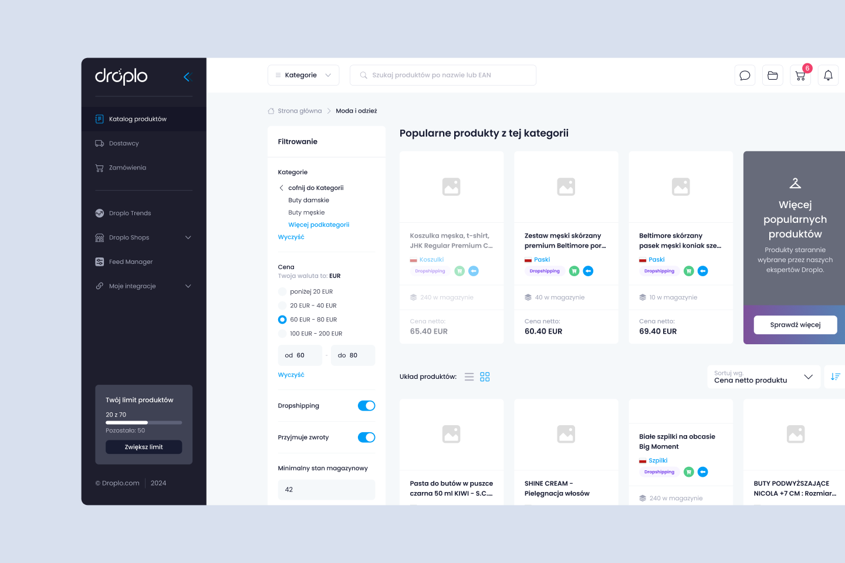Open the Kategorie dropdown

click(303, 75)
